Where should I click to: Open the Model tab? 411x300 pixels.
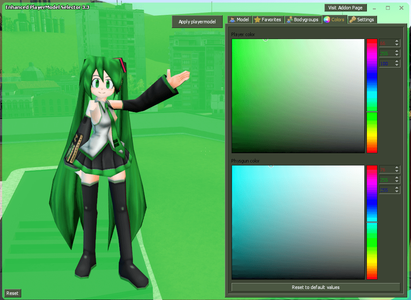coord(240,20)
